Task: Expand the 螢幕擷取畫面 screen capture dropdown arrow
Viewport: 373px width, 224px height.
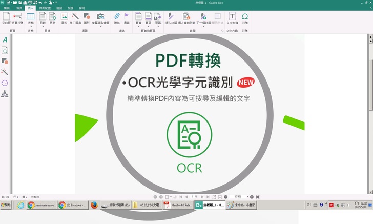Action: 100,26
